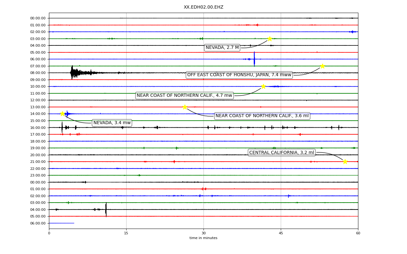
Task: Click the Honshu Japan 7.4 event star
Action: [322, 66]
